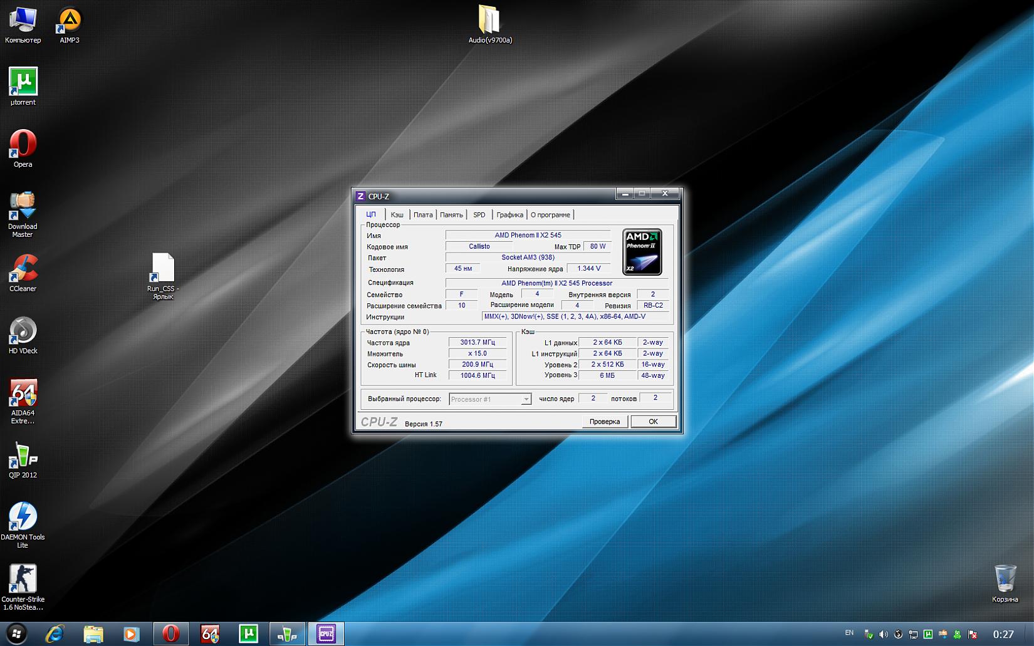Open the Память tab
Image resolution: width=1034 pixels, height=646 pixels.
tap(451, 215)
